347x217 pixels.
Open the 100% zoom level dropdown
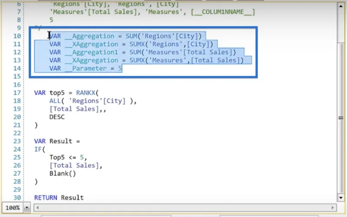[27, 207]
